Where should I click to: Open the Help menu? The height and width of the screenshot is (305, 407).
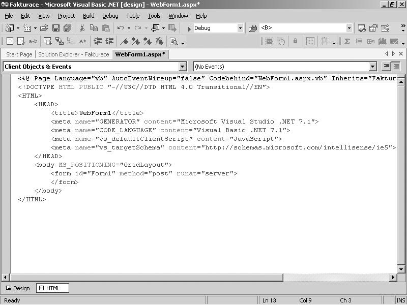tap(201, 16)
